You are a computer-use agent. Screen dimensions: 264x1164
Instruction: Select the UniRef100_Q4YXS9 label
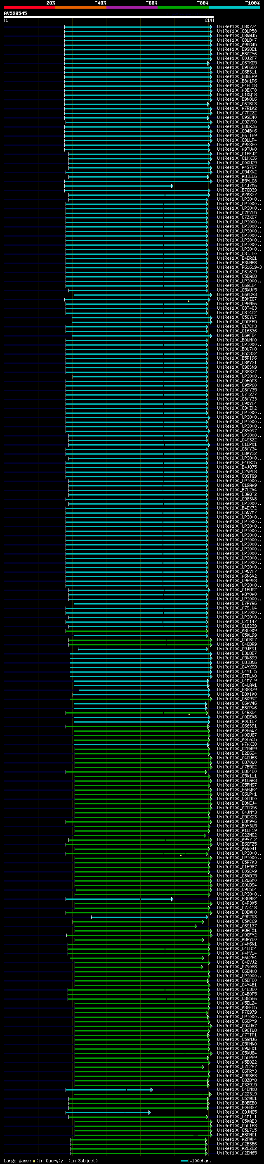click(237, 667)
